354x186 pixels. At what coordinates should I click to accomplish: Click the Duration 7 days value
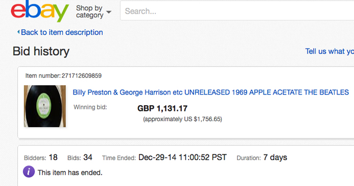point(275,157)
